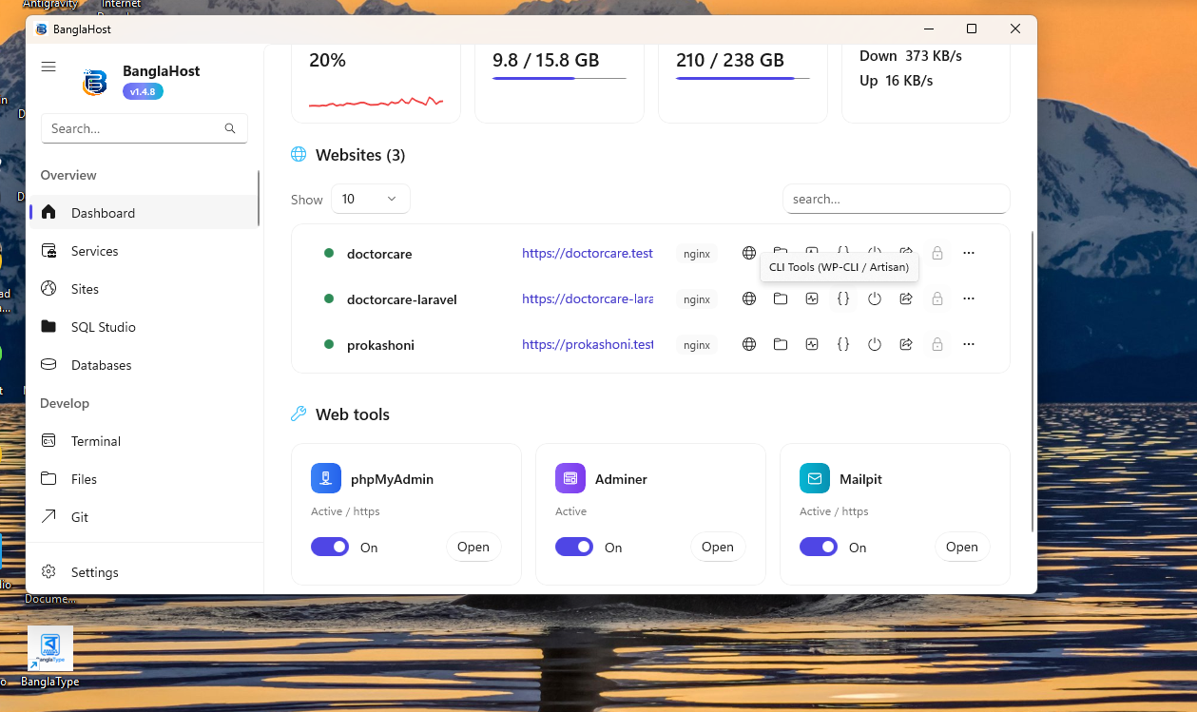Focus the sidebar Search... field
The height and width of the screenshot is (712, 1197).
(x=145, y=128)
